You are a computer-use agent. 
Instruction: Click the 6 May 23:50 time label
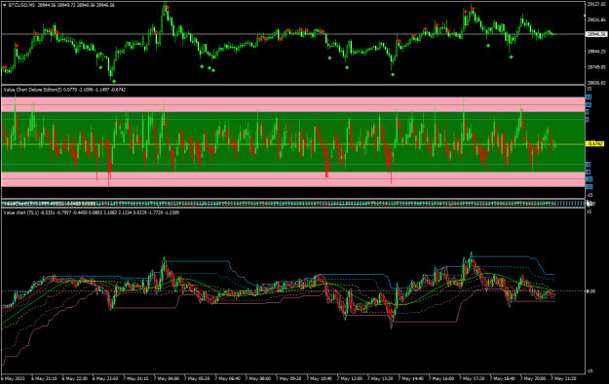click(x=105, y=378)
